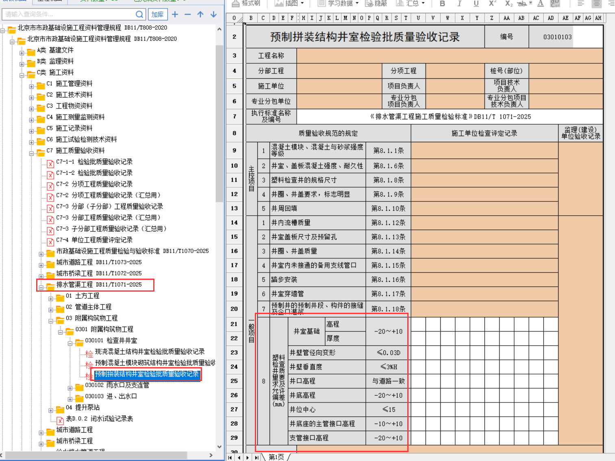Expand 城市道路工程 DB11/T1073-2025 node
The height and width of the screenshot is (461, 615).
pyautogui.click(x=41, y=265)
